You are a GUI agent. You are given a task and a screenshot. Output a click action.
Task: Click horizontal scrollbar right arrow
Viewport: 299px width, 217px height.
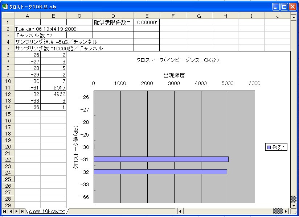(x=286, y=211)
